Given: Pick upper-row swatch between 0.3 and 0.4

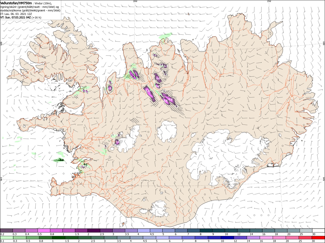Looking at the screenshot, I should (x=19, y=230).
